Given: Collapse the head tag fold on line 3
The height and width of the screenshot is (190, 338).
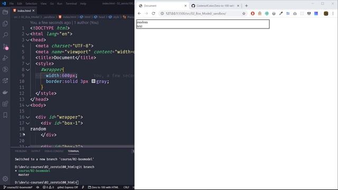Looking at the screenshot, I should pos(27,40).
